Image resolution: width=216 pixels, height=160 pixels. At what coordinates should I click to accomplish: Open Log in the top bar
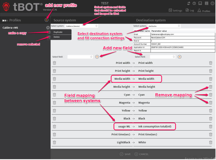point(190,10)
